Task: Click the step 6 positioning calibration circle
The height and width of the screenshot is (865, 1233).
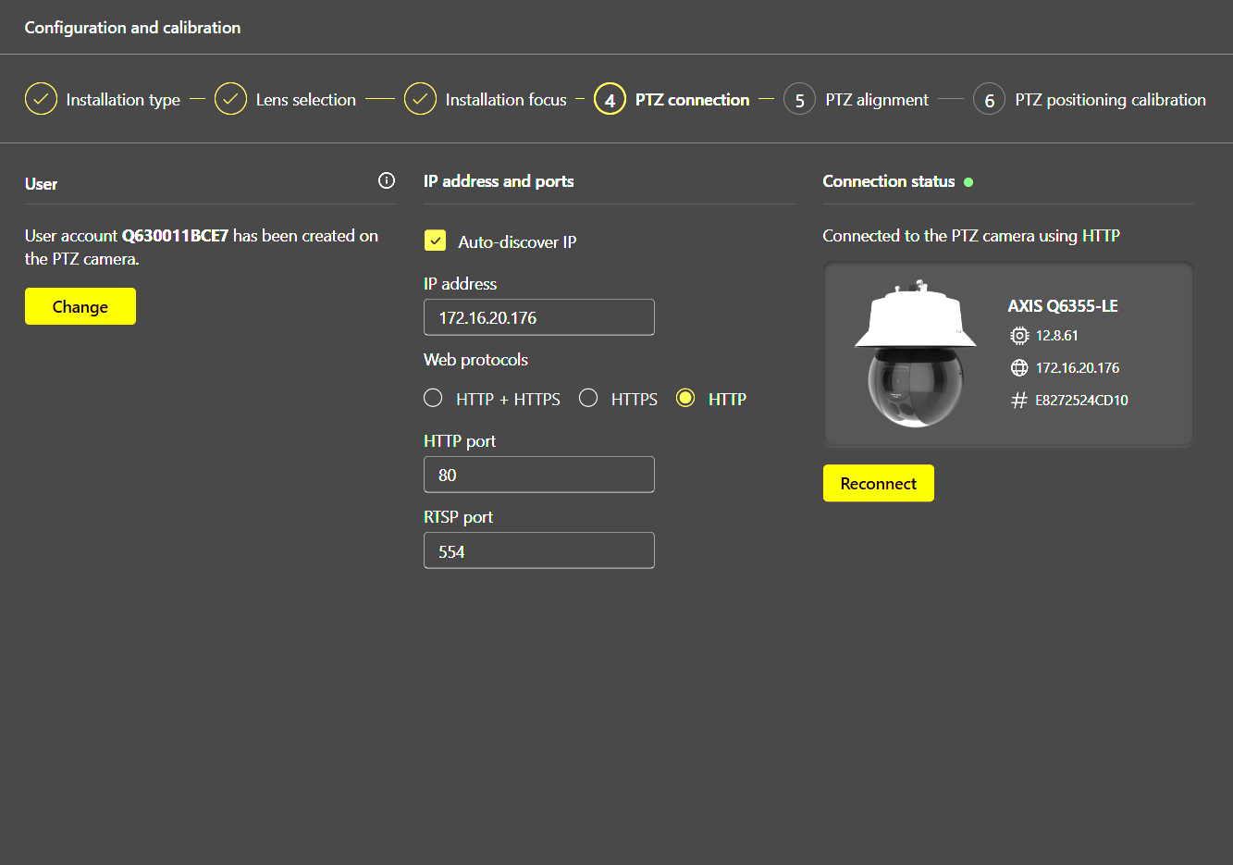Action: pyautogui.click(x=989, y=100)
